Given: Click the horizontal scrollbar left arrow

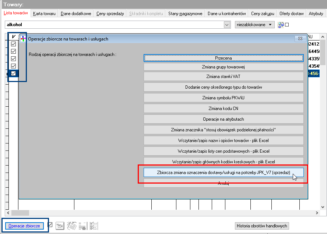Looking at the screenshot, I should click(8, 213).
